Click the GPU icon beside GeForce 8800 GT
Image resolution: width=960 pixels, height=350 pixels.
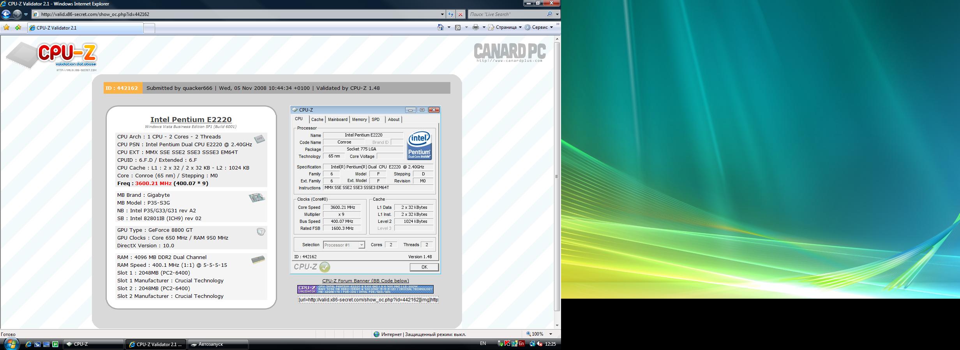click(261, 232)
